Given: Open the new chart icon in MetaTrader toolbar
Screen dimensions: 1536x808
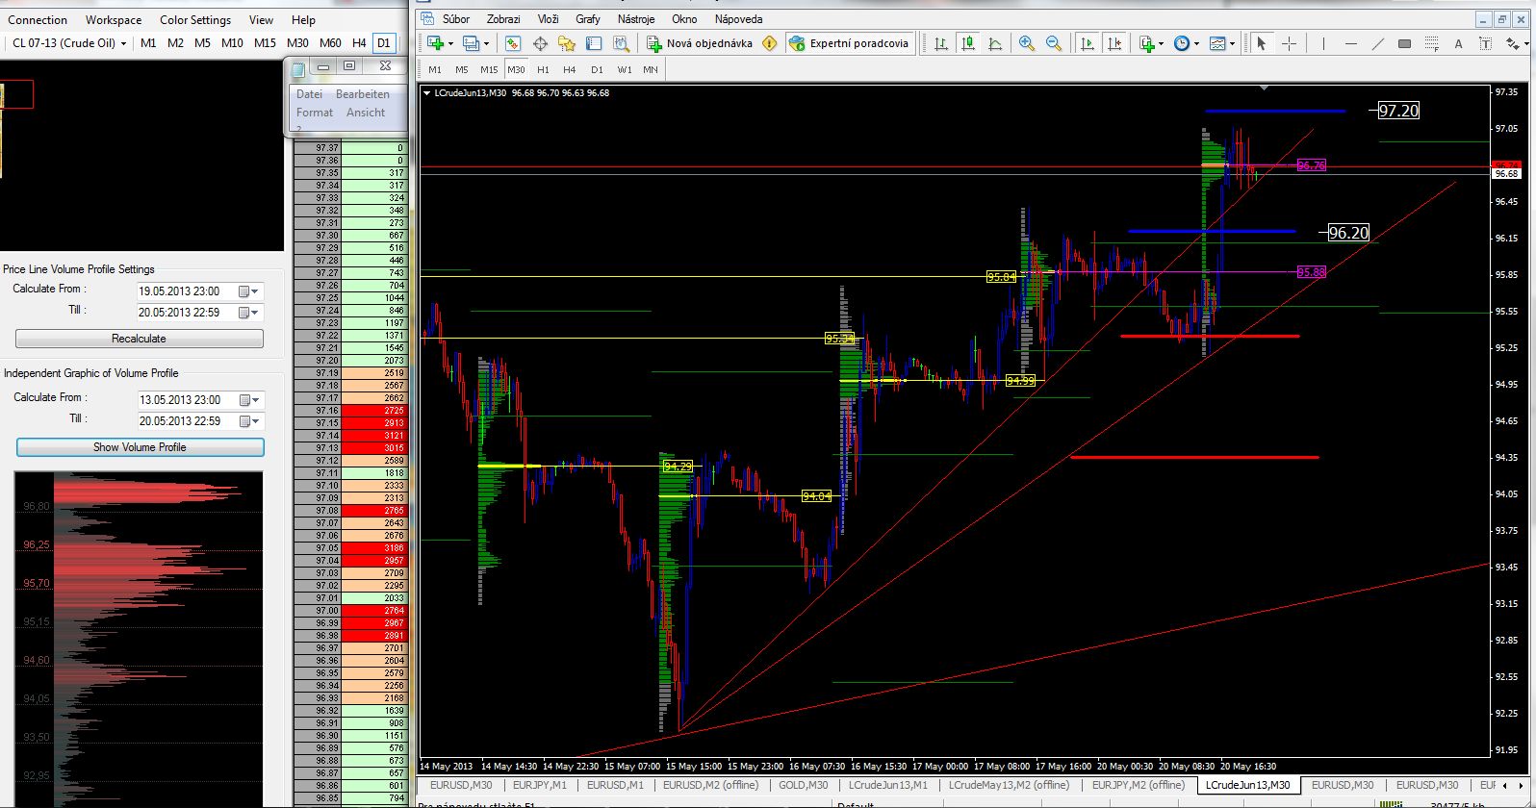Looking at the screenshot, I should click(435, 43).
